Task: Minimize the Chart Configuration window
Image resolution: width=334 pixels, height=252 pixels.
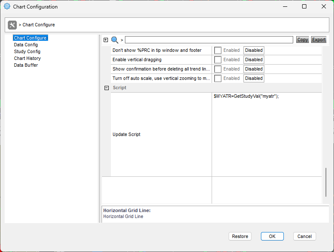Action: pyautogui.click(x=285, y=7)
